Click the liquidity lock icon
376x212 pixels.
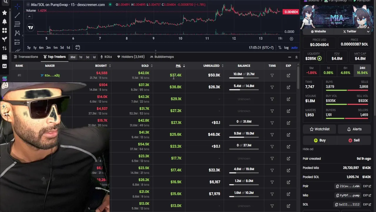(319, 59)
